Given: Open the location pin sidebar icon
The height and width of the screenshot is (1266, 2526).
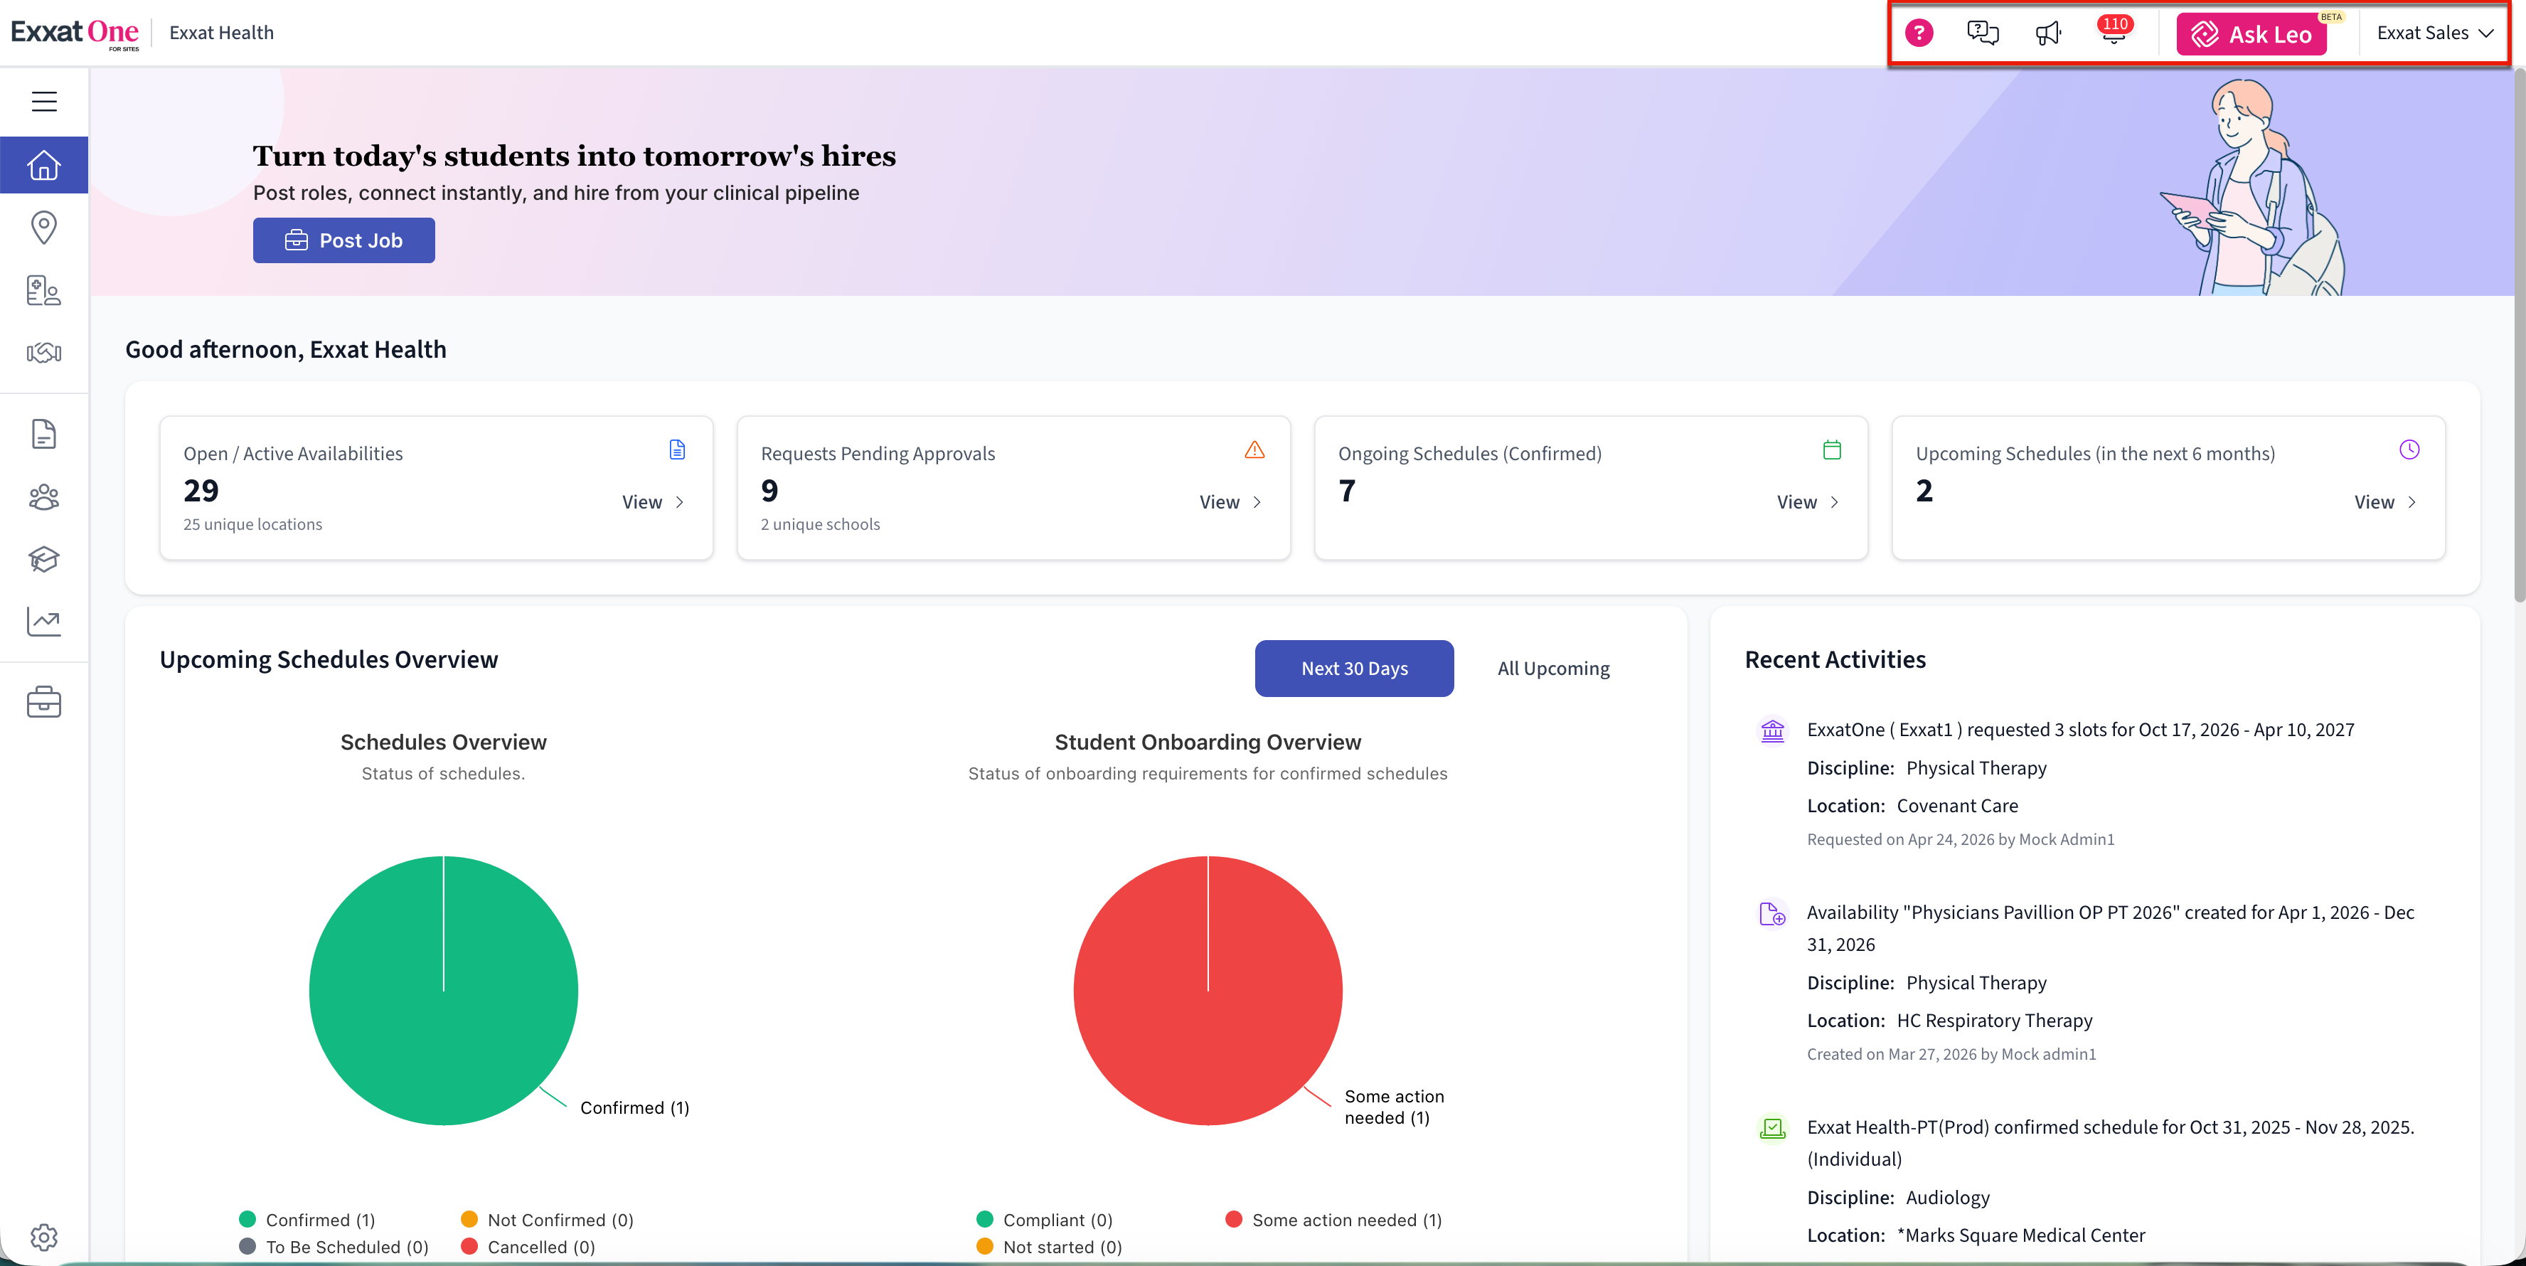Looking at the screenshot, I should point(44,228).
